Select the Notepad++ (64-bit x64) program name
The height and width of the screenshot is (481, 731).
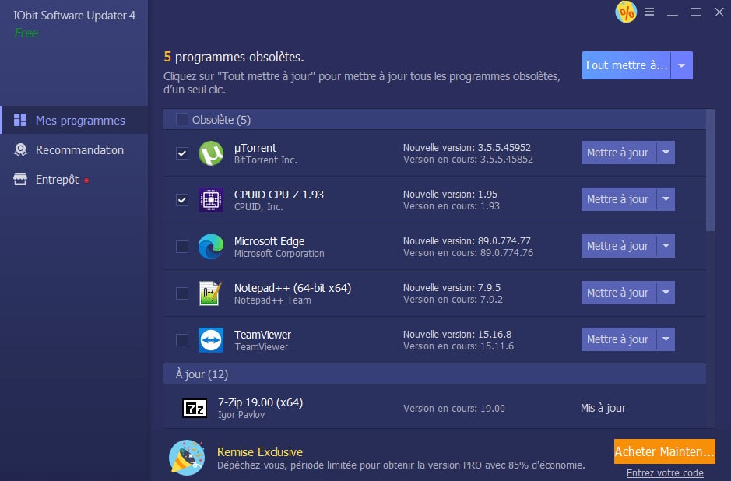292,288
